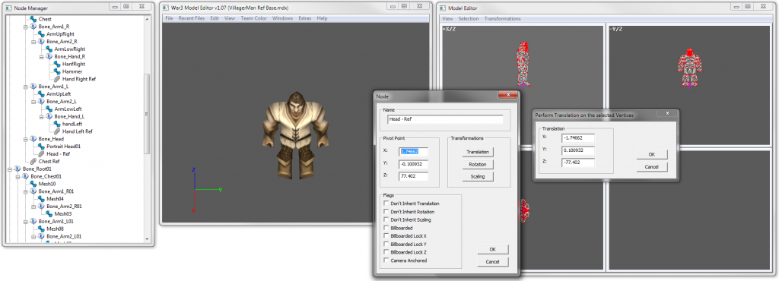Click the mesh icon beside Chest

[33, 19]
